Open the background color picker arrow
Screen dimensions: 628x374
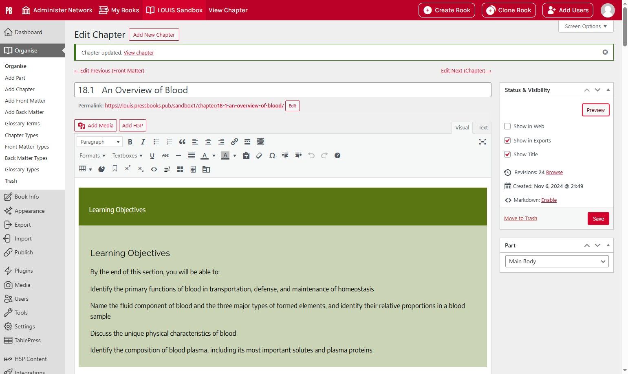[x=235, y=155]
